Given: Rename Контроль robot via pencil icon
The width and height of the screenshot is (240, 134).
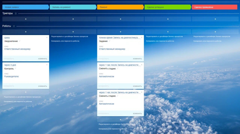Looking at the screenshot, I should click(15, 68).
